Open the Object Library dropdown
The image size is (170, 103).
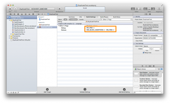[x=145, y=69]
